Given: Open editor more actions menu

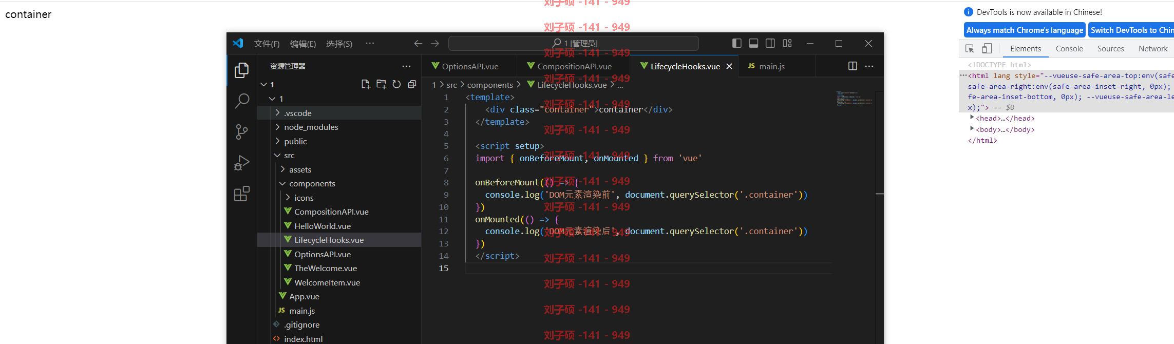Looking at the screenshot, I should (869, 66).
